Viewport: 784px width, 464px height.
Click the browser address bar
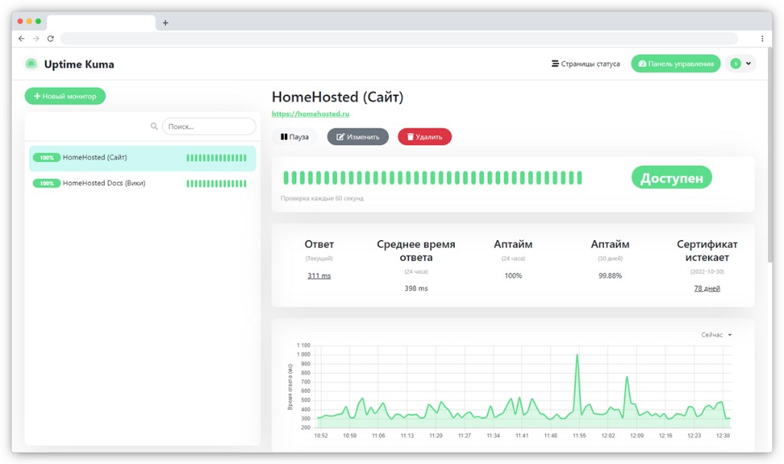pos(399,38)
